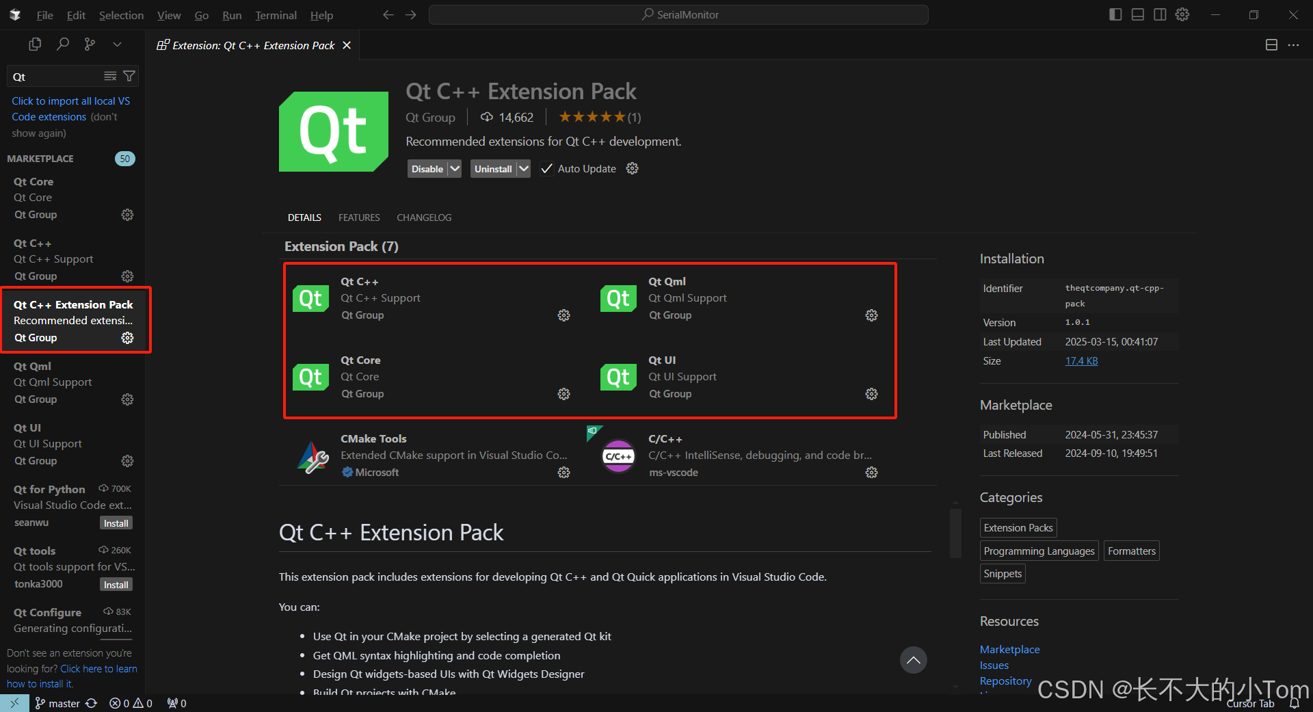Screen dimensions: 1313x712
Task: Install the Qt tools extension
Action: (116, 585)
